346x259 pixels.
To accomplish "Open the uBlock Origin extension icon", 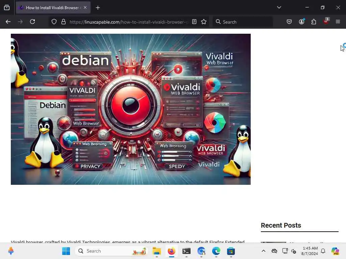I will 326,21.
